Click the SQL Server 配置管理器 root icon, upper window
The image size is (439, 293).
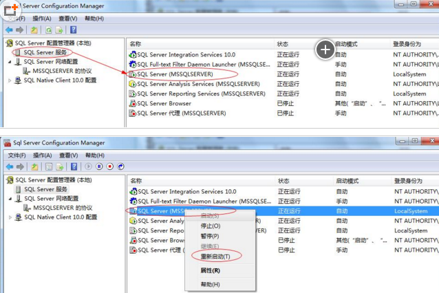10,43
